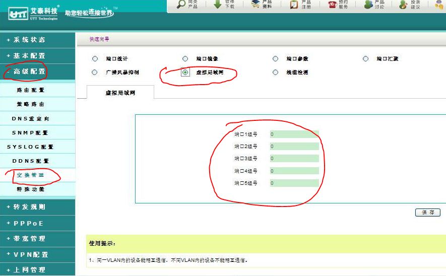Select the 线缆检测 radio button
Screen dimensions: 446x276
pyautogui.click(x=275, y=72)
